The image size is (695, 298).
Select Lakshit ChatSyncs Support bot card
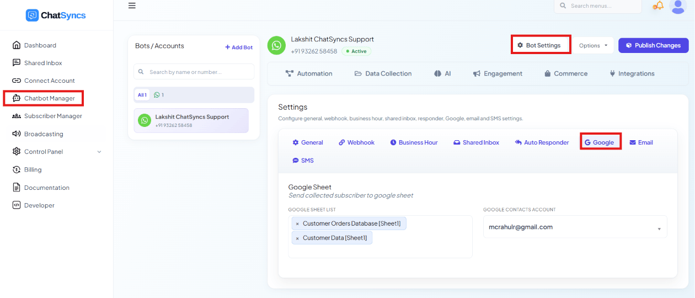tap(191, 120)
